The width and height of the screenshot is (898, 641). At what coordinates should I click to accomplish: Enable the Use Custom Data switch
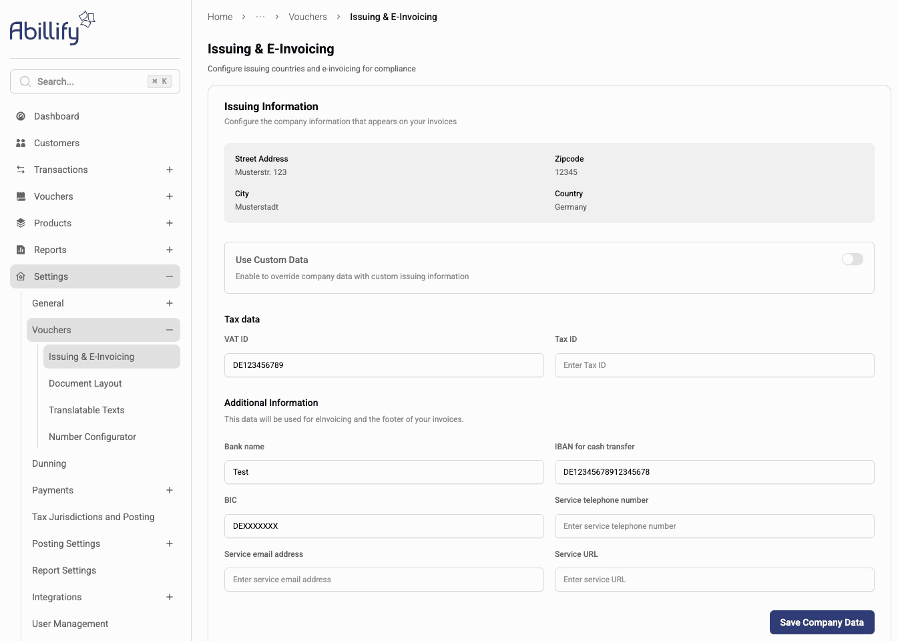(x=852, y=259)
